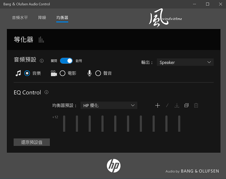Click the info icon beside EQ Control

46,92
